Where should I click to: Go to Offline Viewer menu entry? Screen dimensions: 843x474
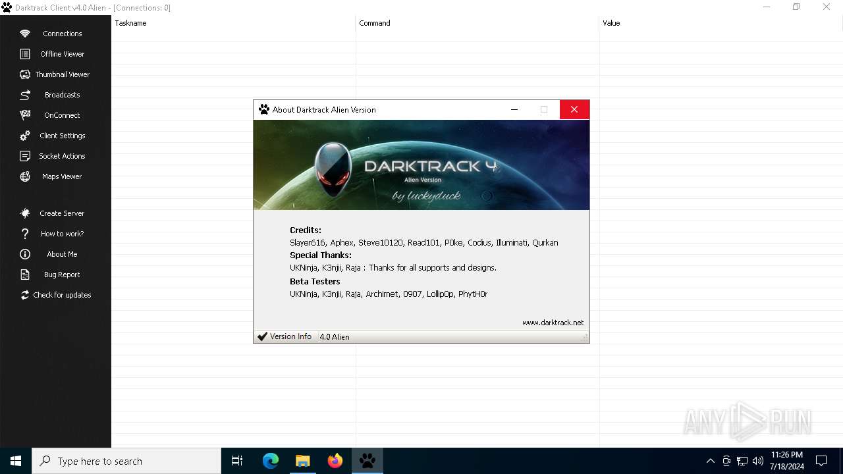63,54
